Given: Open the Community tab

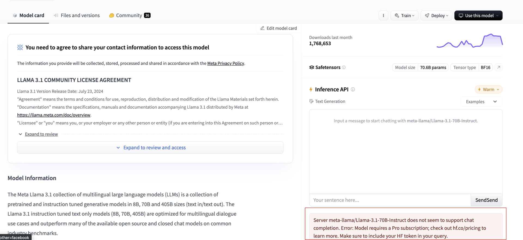Looking at the screenshot, I should (130, 16).
